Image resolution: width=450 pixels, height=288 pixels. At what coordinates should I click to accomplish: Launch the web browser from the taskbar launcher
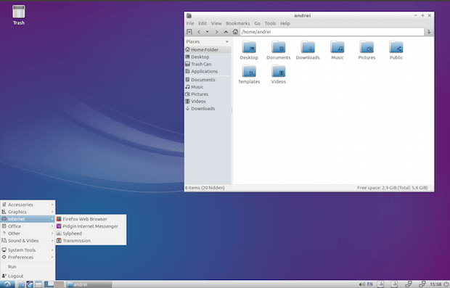30,284
